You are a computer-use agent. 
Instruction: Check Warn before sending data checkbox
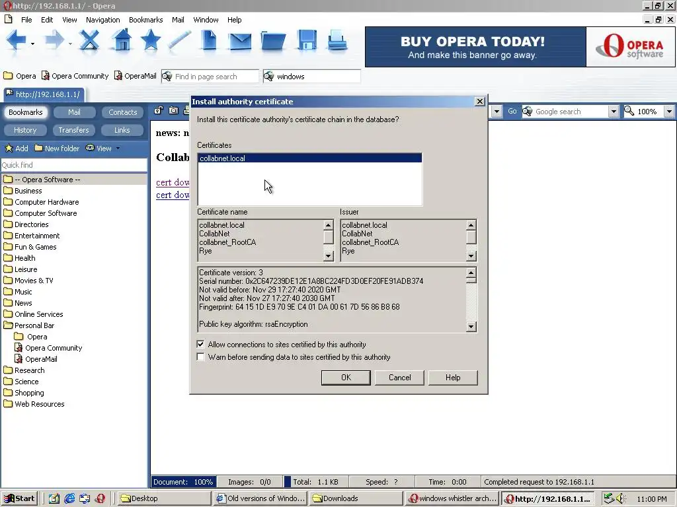click(x=200, y=356)
